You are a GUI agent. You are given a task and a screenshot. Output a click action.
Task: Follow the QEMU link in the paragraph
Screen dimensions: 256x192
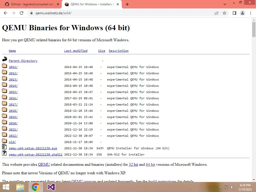[44, 164]
